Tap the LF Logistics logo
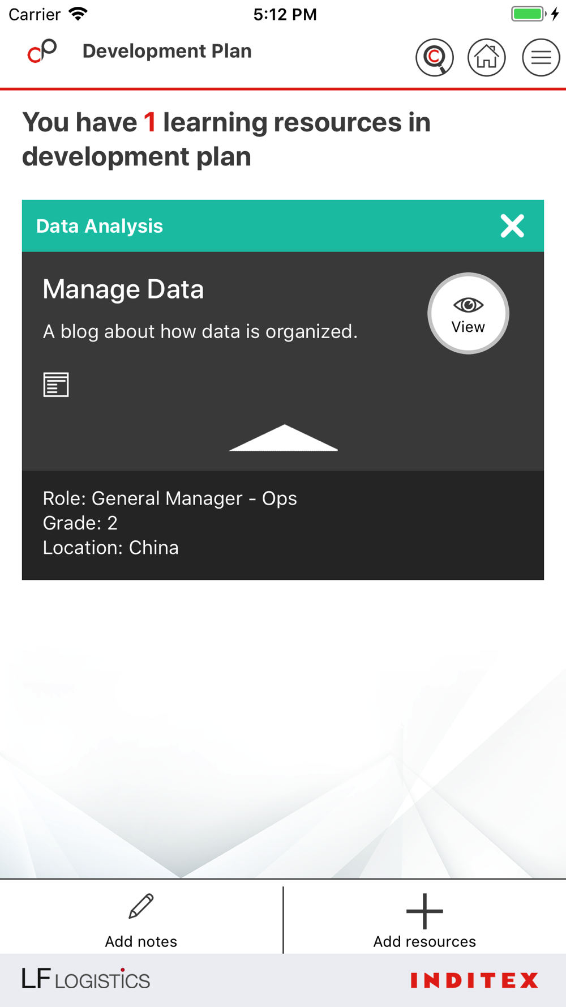 point(86,979)
